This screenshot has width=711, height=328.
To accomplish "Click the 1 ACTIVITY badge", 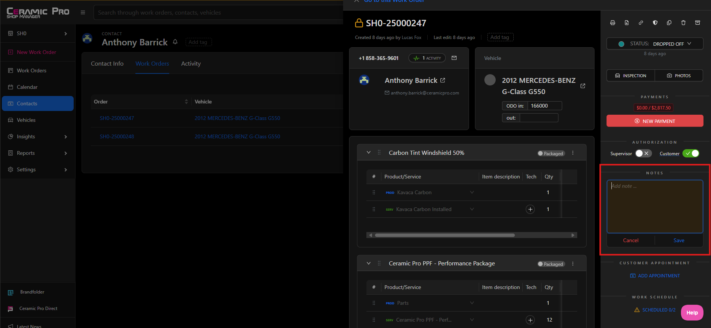I will [x=427, y=58].
